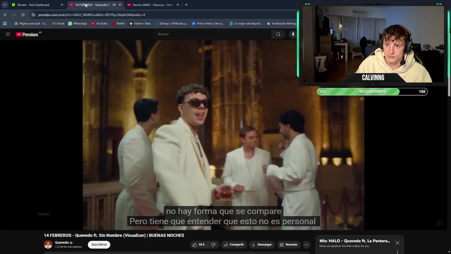This screenshot has height=254, width=451.
Task: Click 2,23 M de suscriptores text
Action: [x=68, y=247]
